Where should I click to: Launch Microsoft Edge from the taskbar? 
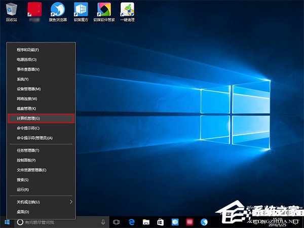tap(131, 222)
